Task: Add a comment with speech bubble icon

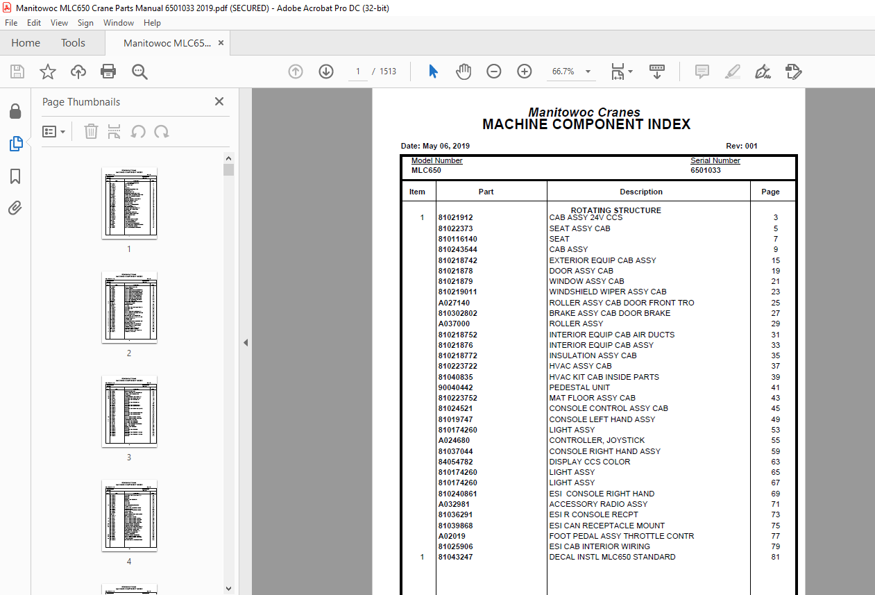Action: pyautogui.click(x=702, y=72)
